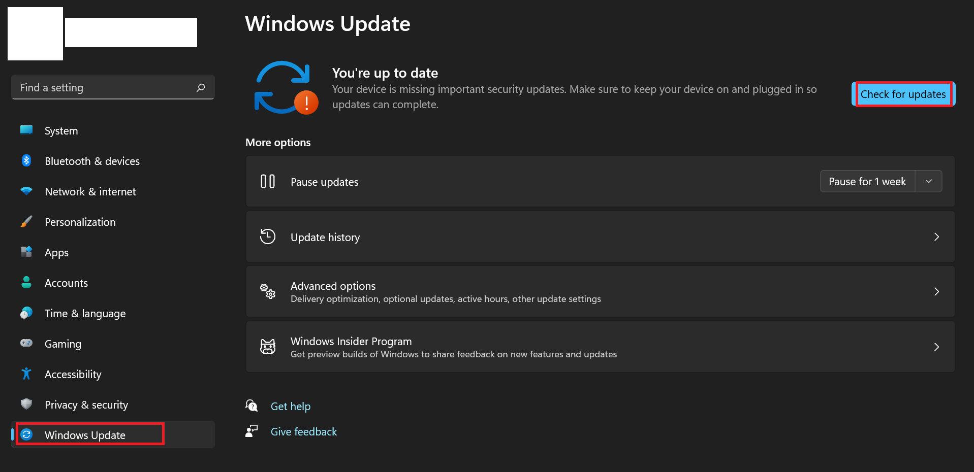
Task: Open Network & internet settings
Action: tap(113, 191)
